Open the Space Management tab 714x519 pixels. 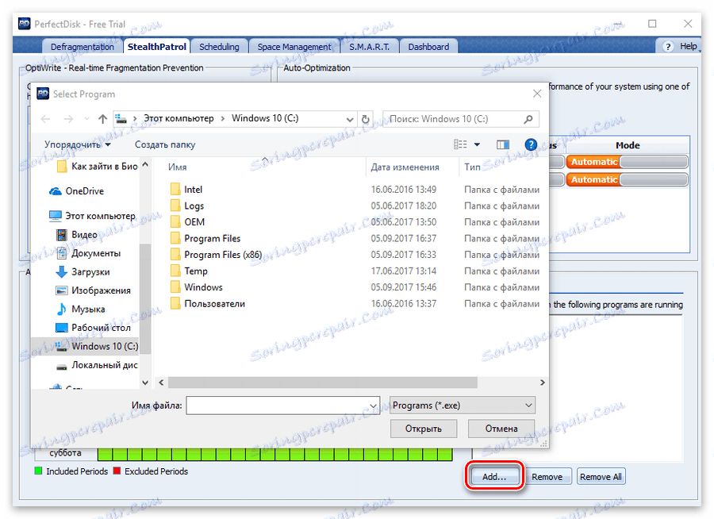pyautogui.click(x=294, y=47)
